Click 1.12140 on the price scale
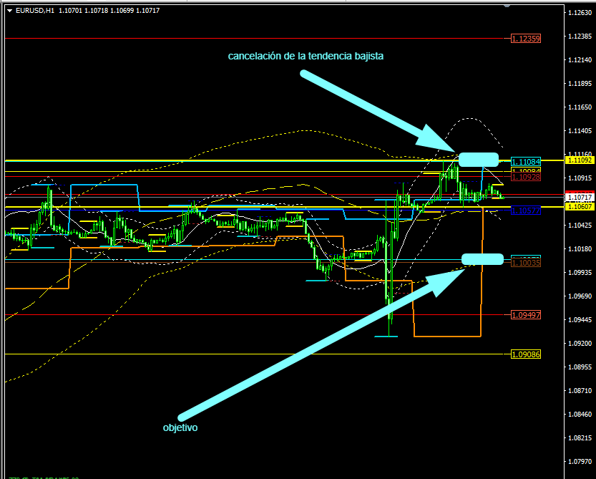This screenshot has height=479, width=596. 580,59
